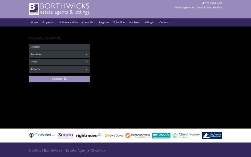Viewport: 251px width, 157px height.
Task: Open the To Rent dropdown
Action: pyautogui.click(x=59, y=47)
